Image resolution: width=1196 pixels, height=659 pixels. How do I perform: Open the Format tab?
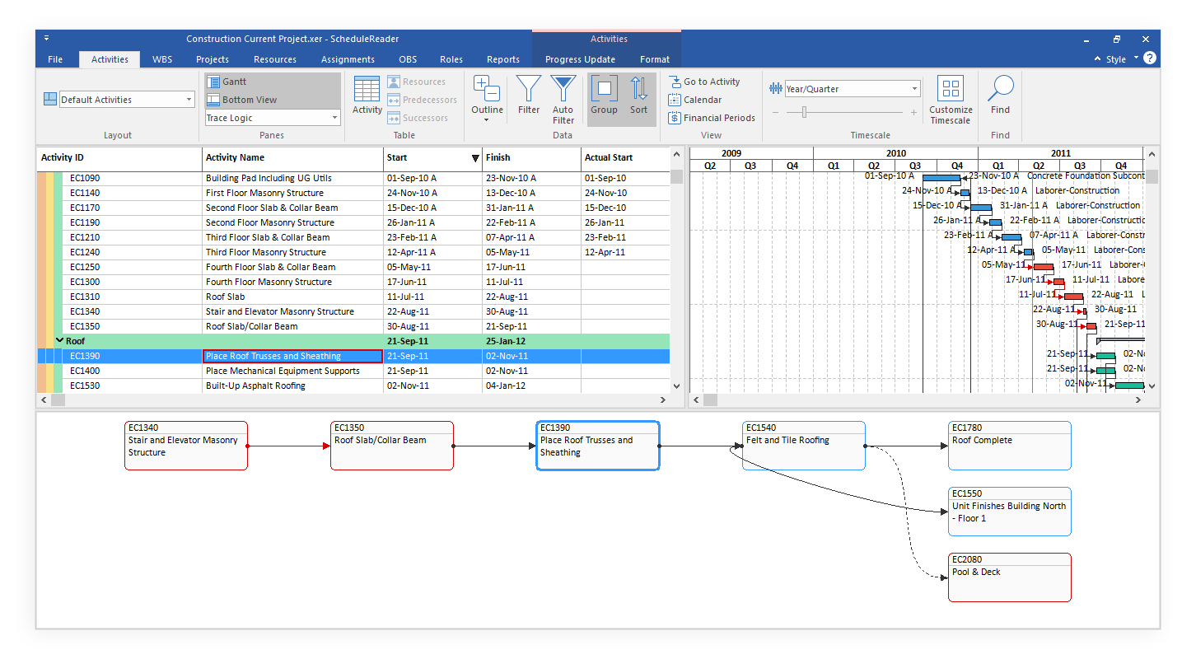(x=655, y=59)
